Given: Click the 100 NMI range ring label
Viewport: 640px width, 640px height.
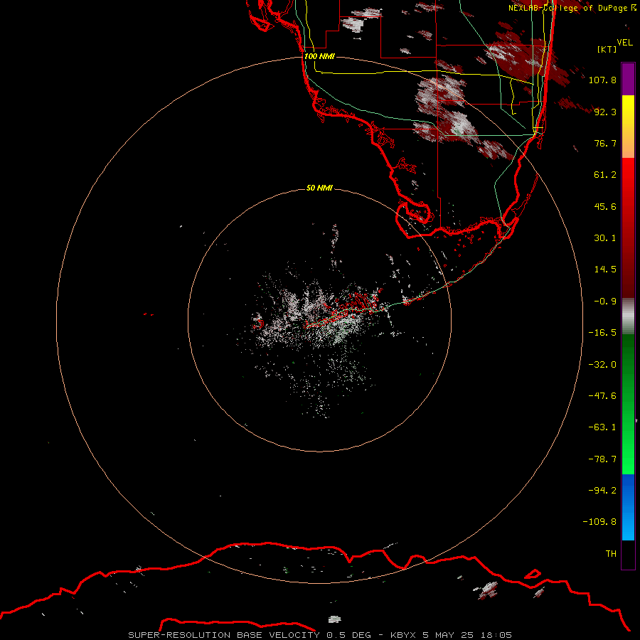Looking at the screenshot, I should tap(319, 56).
